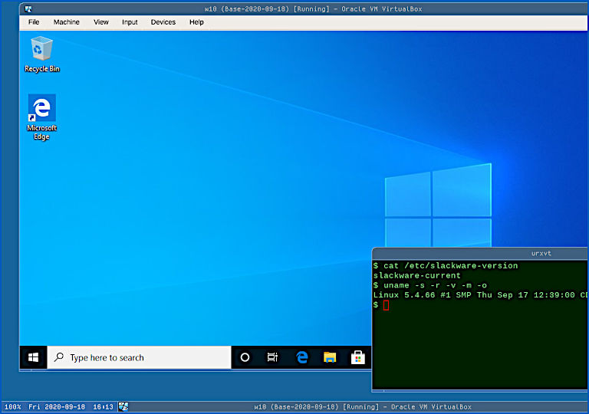The width and height of the screenshot is (589, 414).
Task: Open the Windows Start menu
Action: pyautogui.click(x=33, y=357)
